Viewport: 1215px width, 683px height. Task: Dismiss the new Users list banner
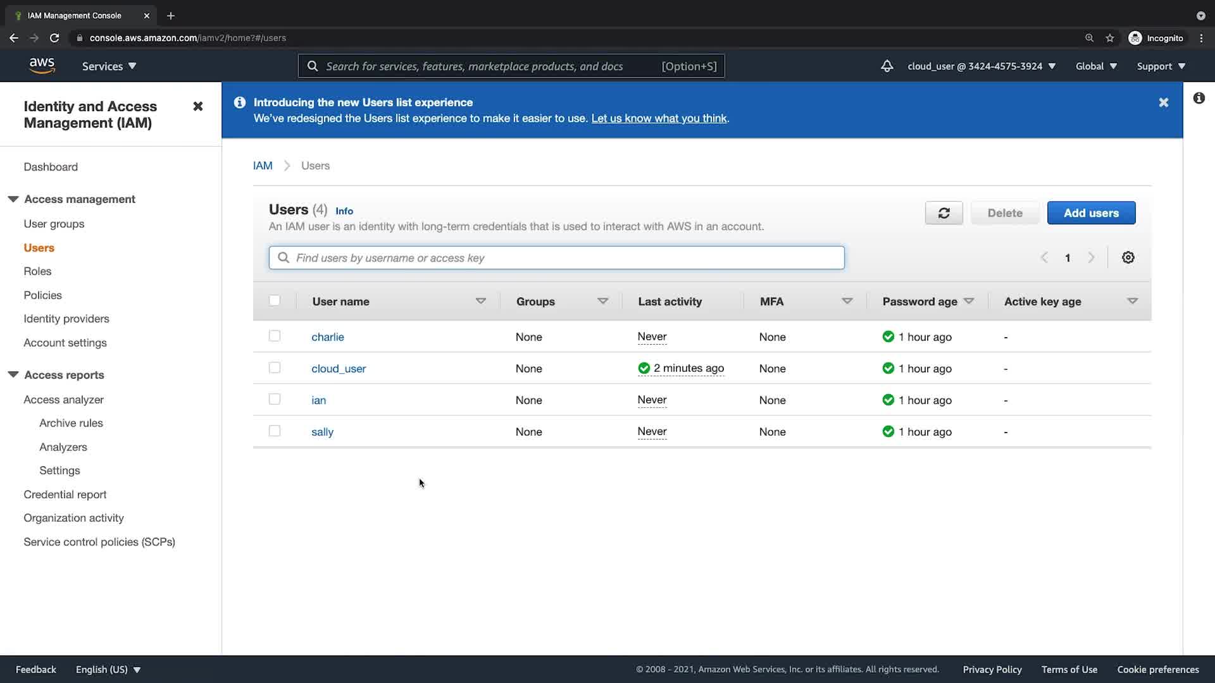click(x=1163, y=102)
